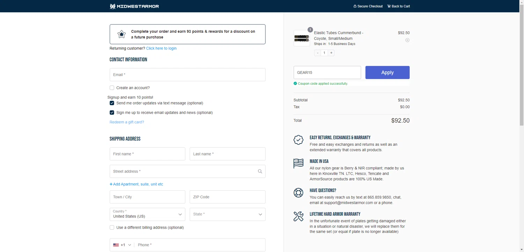
Task: Focus the Street address field
Action: (188, 171)
